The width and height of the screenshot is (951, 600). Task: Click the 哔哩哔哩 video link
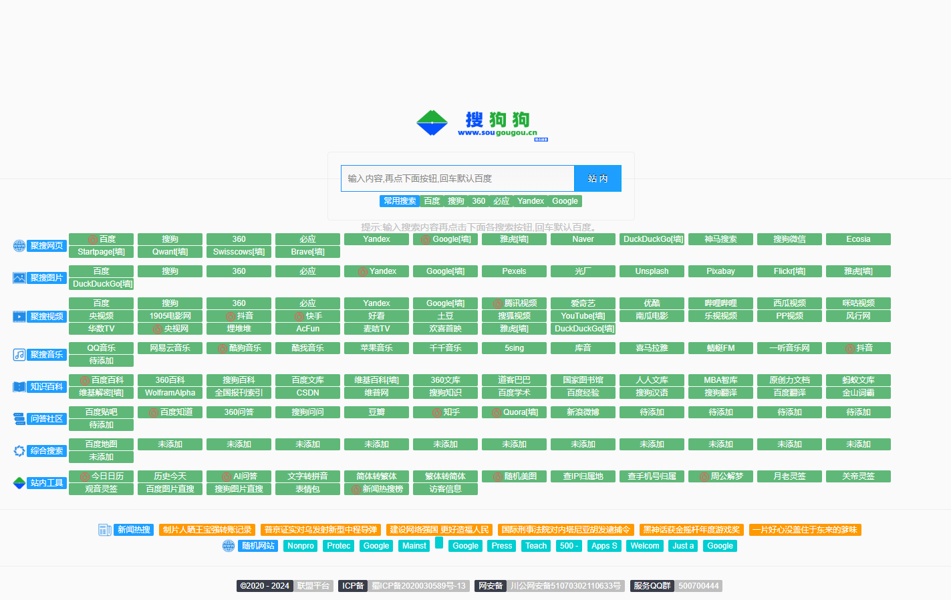pos(720,303)
